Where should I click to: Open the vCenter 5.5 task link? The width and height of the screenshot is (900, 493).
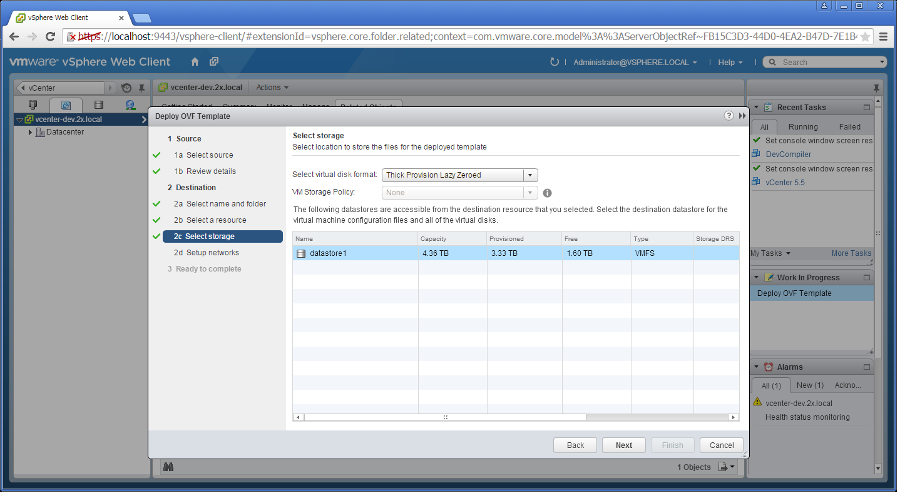[785, 183]
